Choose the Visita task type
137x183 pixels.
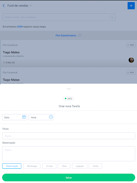pos(95,166)
